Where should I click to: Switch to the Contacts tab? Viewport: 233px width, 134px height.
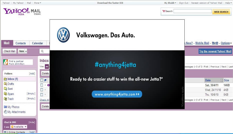point(21,43)
